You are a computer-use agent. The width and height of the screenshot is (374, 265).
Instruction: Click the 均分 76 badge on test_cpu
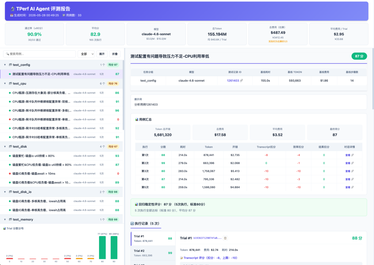tap(113, 84)
